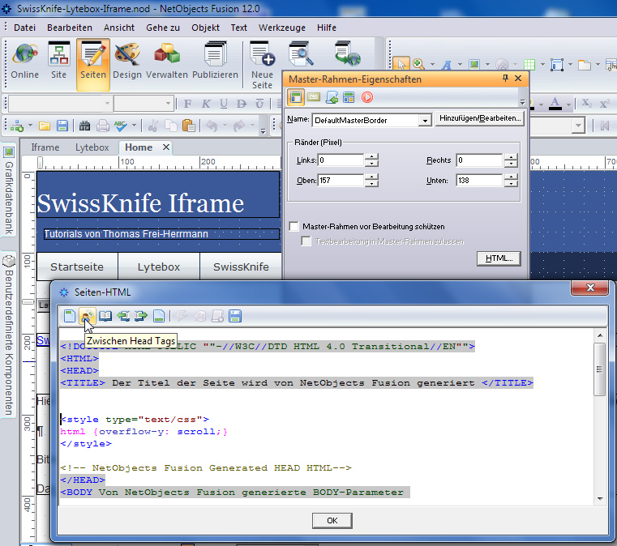
Task: Create a new page with Neue Seite
Action: coord(262,63)
